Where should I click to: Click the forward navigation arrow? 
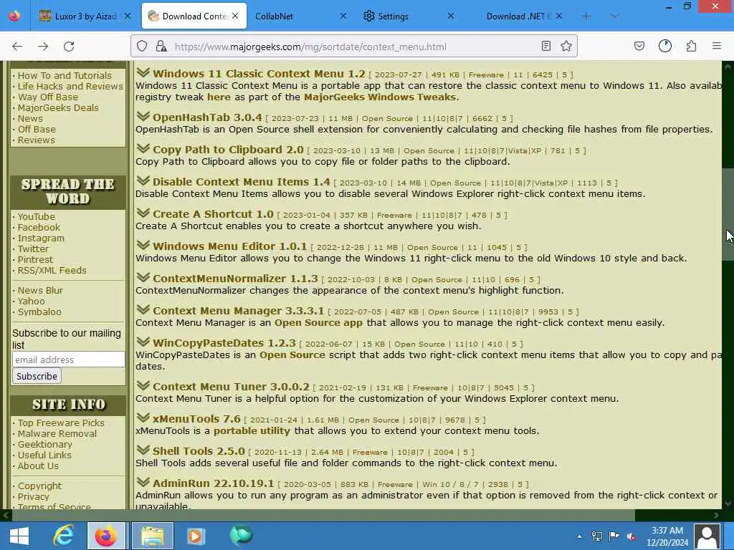43,47
